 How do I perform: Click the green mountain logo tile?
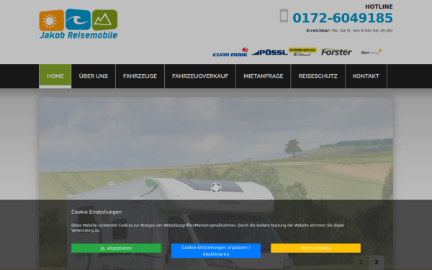tap(104, 20)
